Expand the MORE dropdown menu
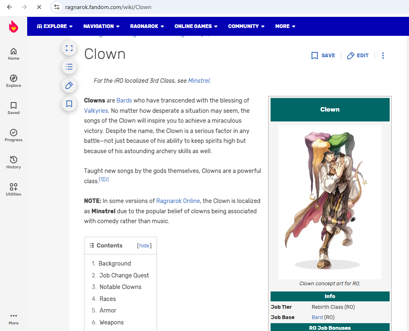The height and width of the screenshot is (331, 409). 285,26
